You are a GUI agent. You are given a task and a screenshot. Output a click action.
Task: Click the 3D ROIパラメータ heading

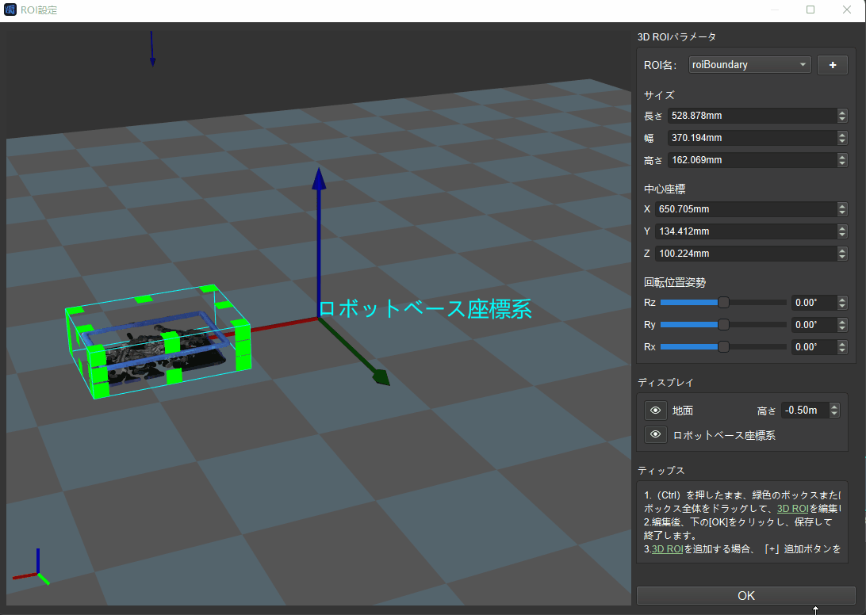point(676,37)
